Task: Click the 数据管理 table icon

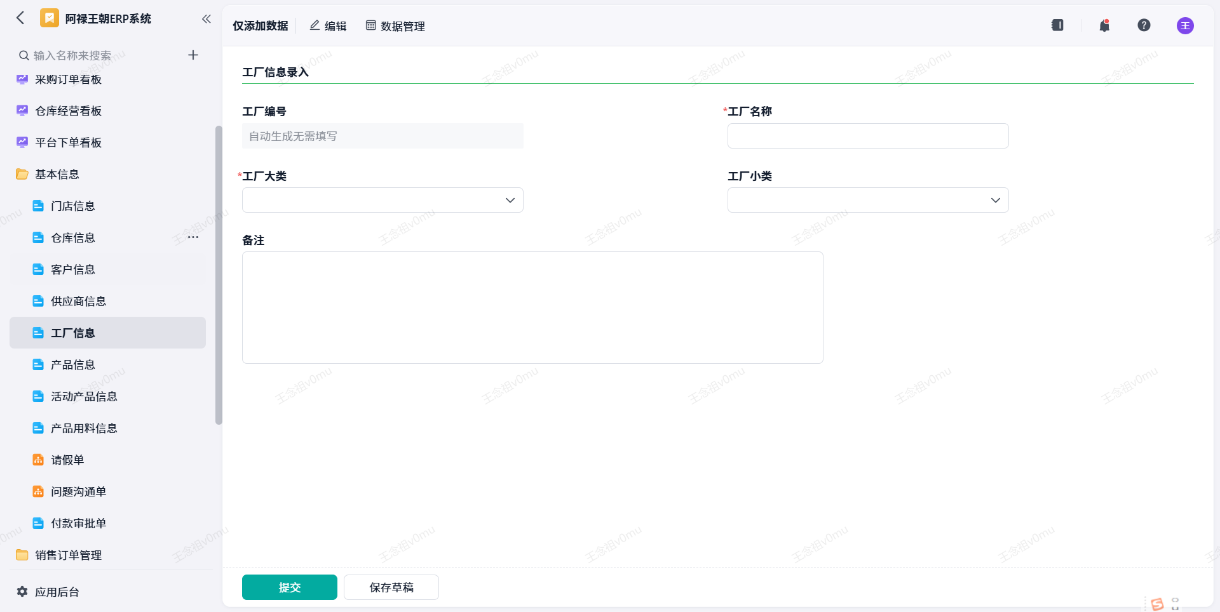Action: pos(371,25)
